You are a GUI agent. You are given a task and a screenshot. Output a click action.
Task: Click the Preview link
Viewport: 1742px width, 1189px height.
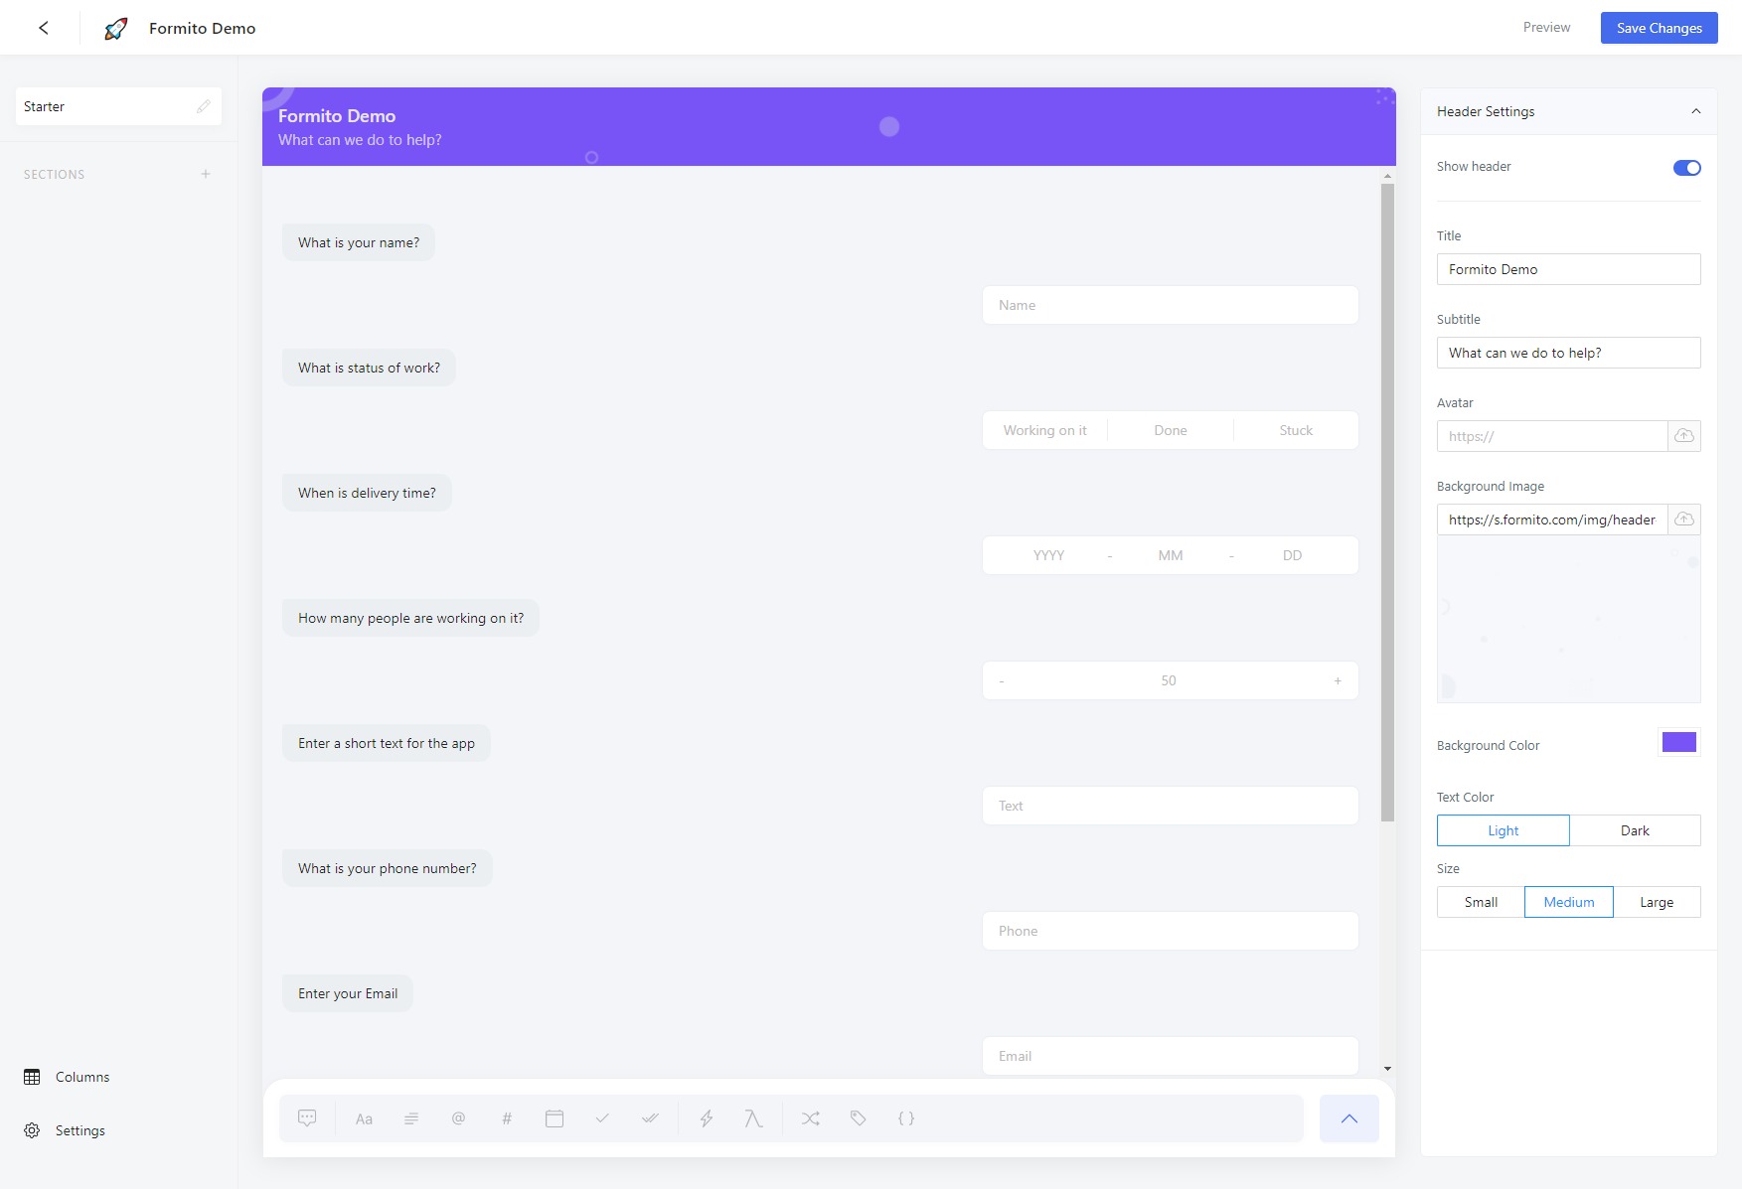click(1546, 27)
